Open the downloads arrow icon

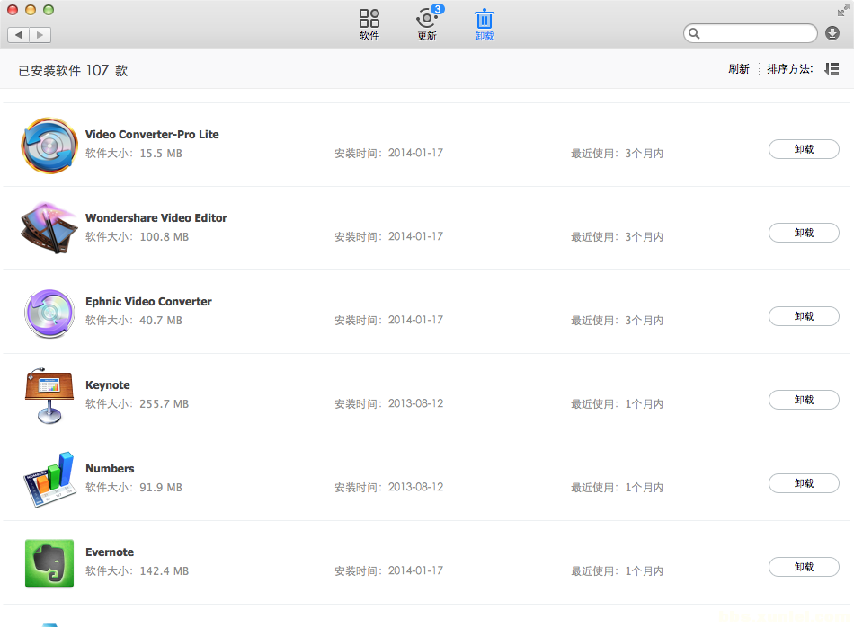coord(832,33)
